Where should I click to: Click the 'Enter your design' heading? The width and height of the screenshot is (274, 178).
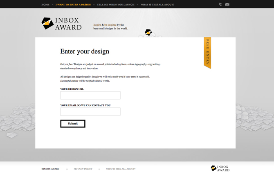pos(85,51)
